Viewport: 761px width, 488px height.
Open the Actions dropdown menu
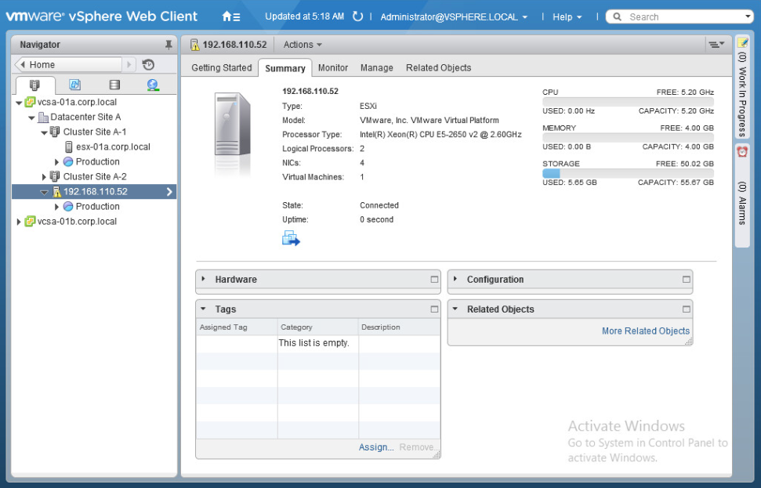pos(303,45)
